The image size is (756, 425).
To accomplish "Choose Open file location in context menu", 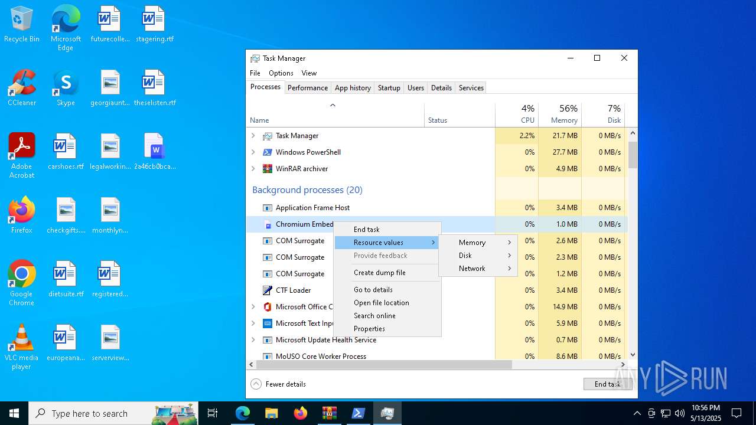I will pyautogui.click(x=387, y=303).
